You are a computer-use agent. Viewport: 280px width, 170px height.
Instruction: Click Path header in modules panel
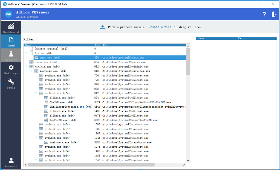pyautogui.click(x=241, y=38)
